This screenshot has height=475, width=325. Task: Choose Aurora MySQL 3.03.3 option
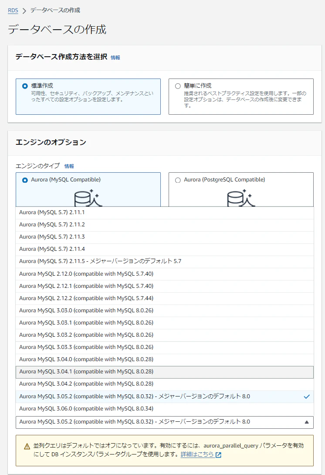[165, 348]
